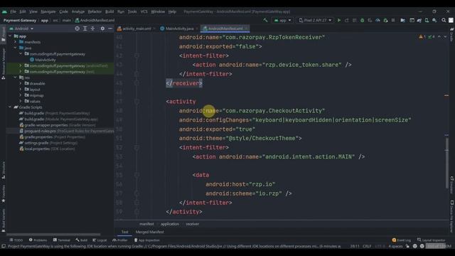Expand the manifests folder

[16, 42]
